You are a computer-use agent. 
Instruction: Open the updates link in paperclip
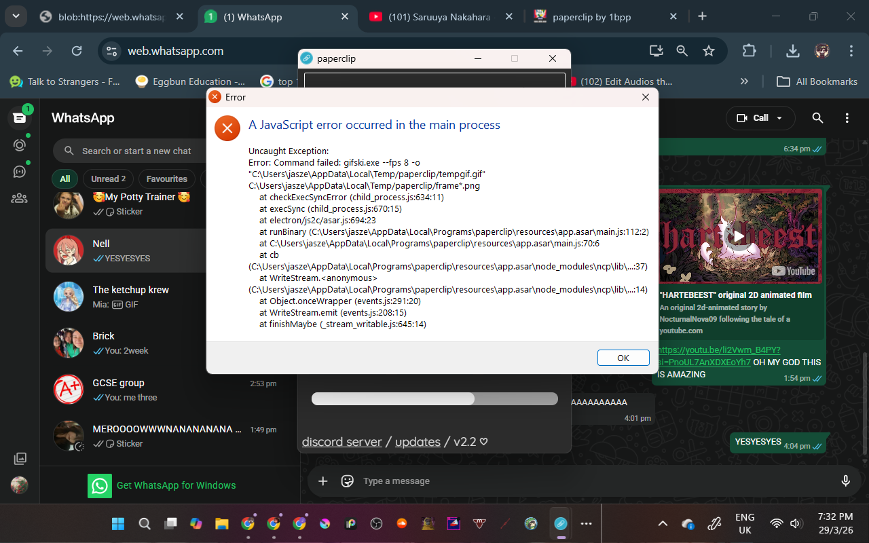(418, 442)
